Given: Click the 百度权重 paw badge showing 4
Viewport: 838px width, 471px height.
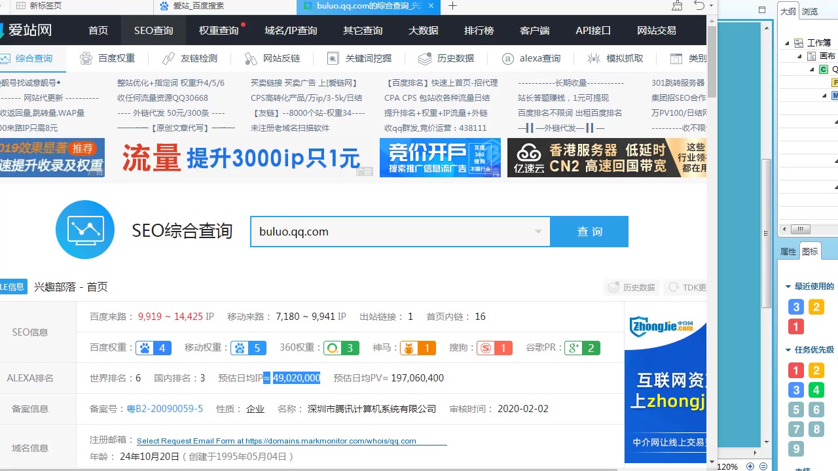Looking at the screenshot, I should click(x=154, y=348).
